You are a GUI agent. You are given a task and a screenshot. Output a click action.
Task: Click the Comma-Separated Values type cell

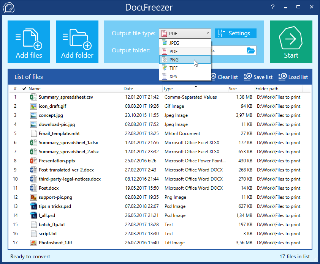(x=191, y=97)
